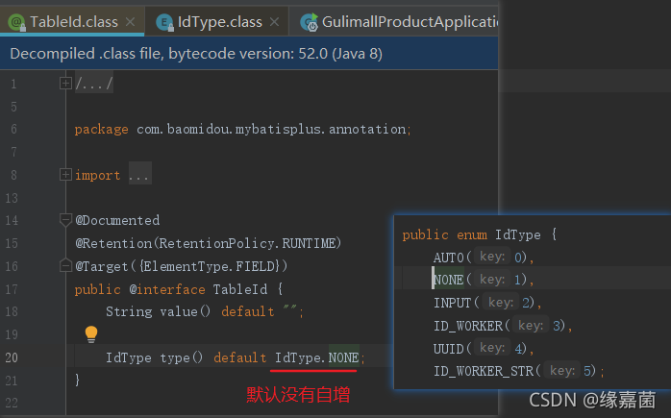Screen dimensions: 671x418
Task: Click the highlighted NONE in IdType.NONE
Action: (x=343, y=357)
